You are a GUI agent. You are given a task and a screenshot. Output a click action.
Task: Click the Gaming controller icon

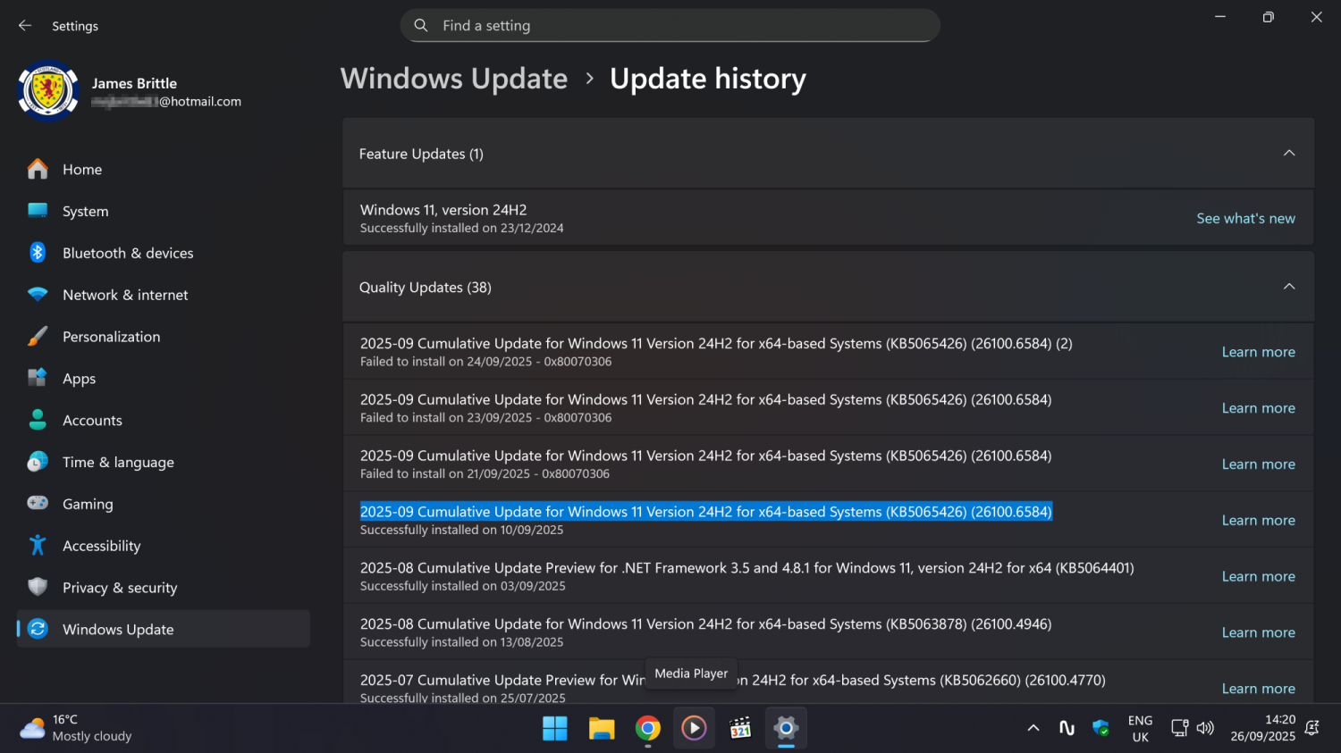[38, 504]
